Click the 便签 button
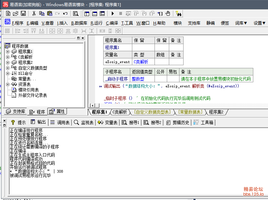Screen dimensions: 268x200 (225, 23)
